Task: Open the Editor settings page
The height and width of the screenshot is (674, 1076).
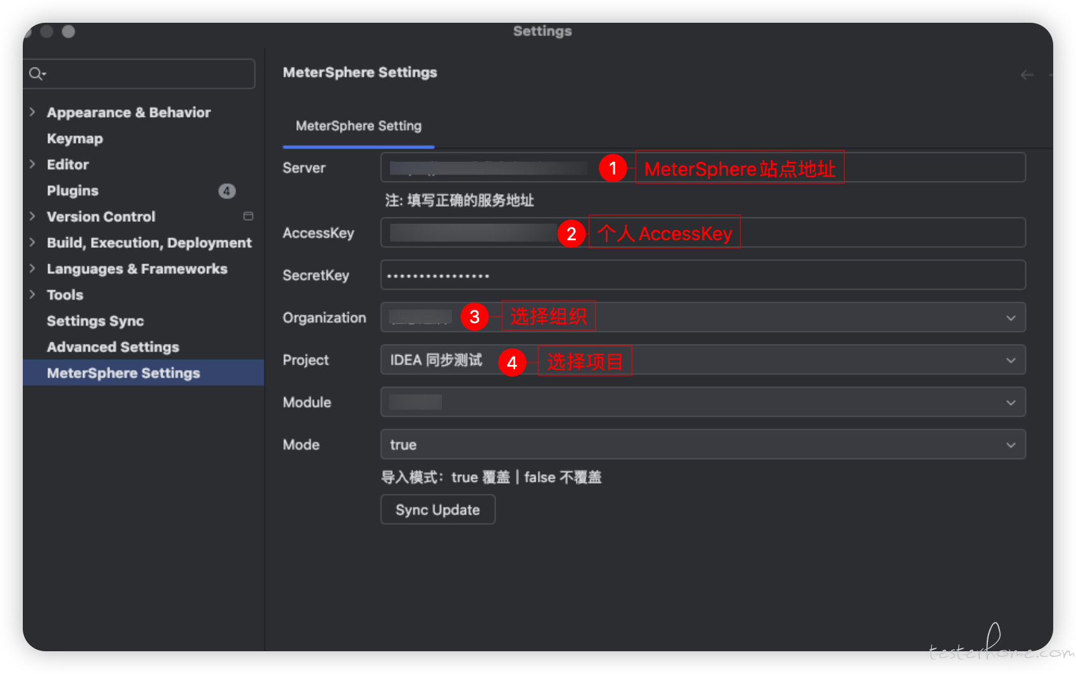Action: pyautogui.click(x=68, y=164)
